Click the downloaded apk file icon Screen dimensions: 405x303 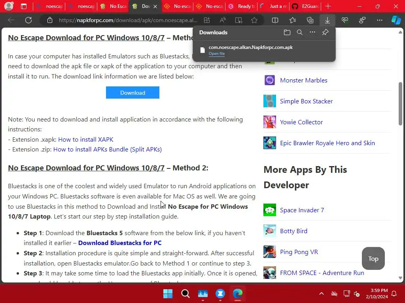203,50
